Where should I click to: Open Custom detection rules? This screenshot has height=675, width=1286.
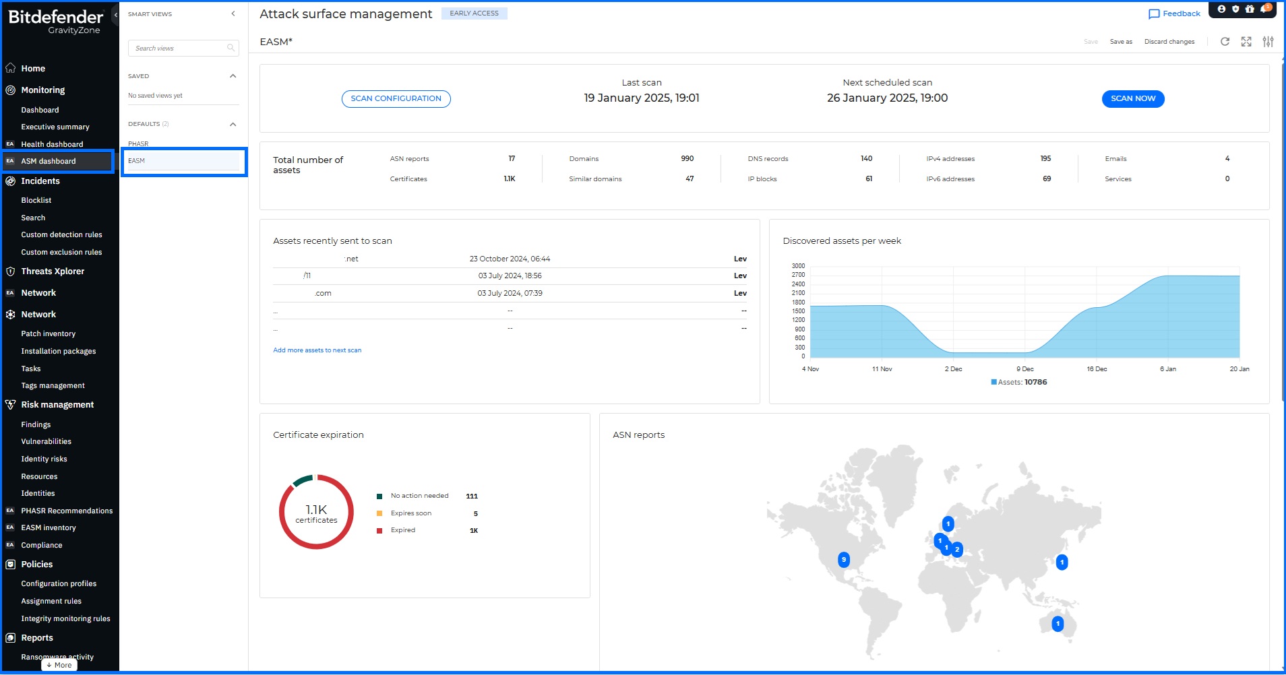(x=61, y=234)
